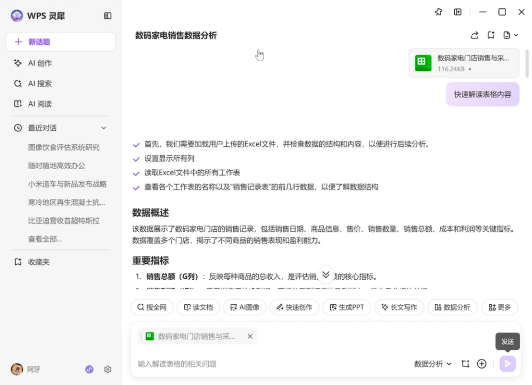Click the WPS 灵犀 logo icon
The image size is (532, 385).
tap(17, 15)
